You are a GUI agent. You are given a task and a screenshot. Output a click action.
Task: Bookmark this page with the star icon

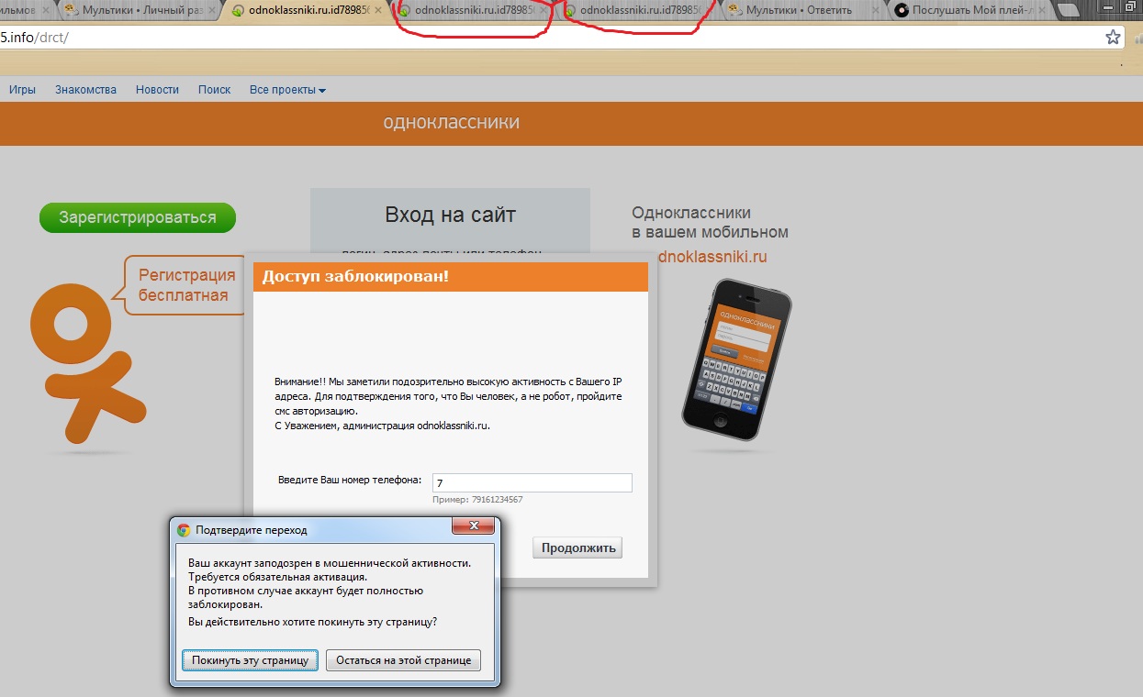point(1113,38)
